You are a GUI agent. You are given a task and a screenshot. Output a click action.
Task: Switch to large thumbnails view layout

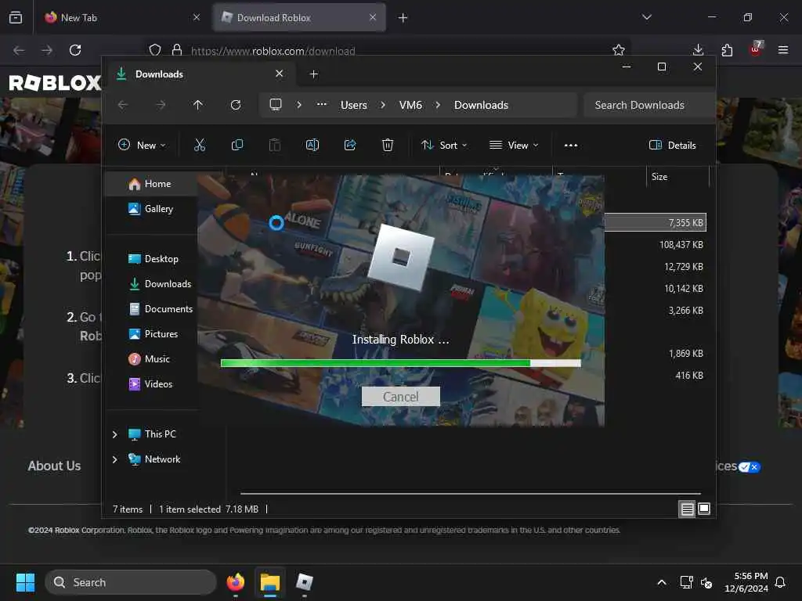tap(704, 509)
